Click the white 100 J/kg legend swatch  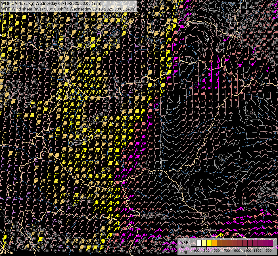(x=199, y=243)
